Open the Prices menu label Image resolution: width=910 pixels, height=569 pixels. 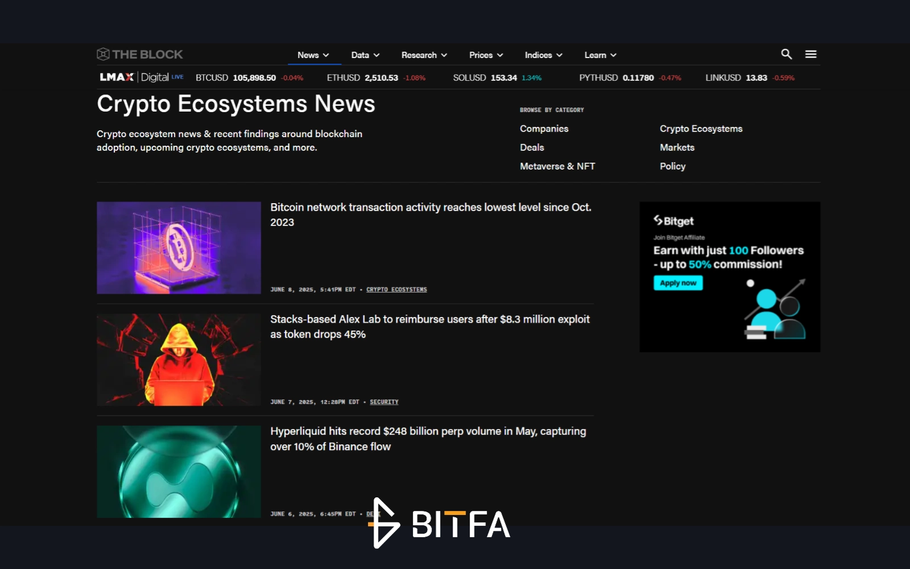481,55
